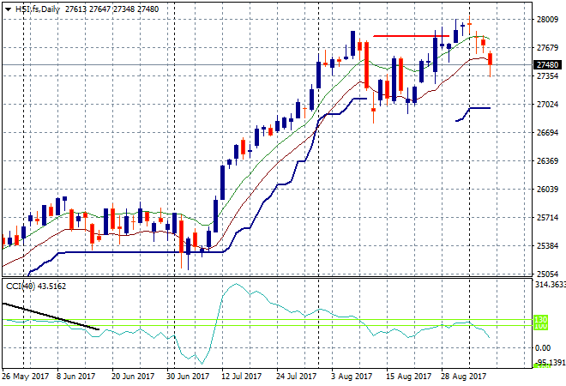566x386 pixels.
Task: Click the 3 Aug 2017 date label
Action: tap(352, 377)
